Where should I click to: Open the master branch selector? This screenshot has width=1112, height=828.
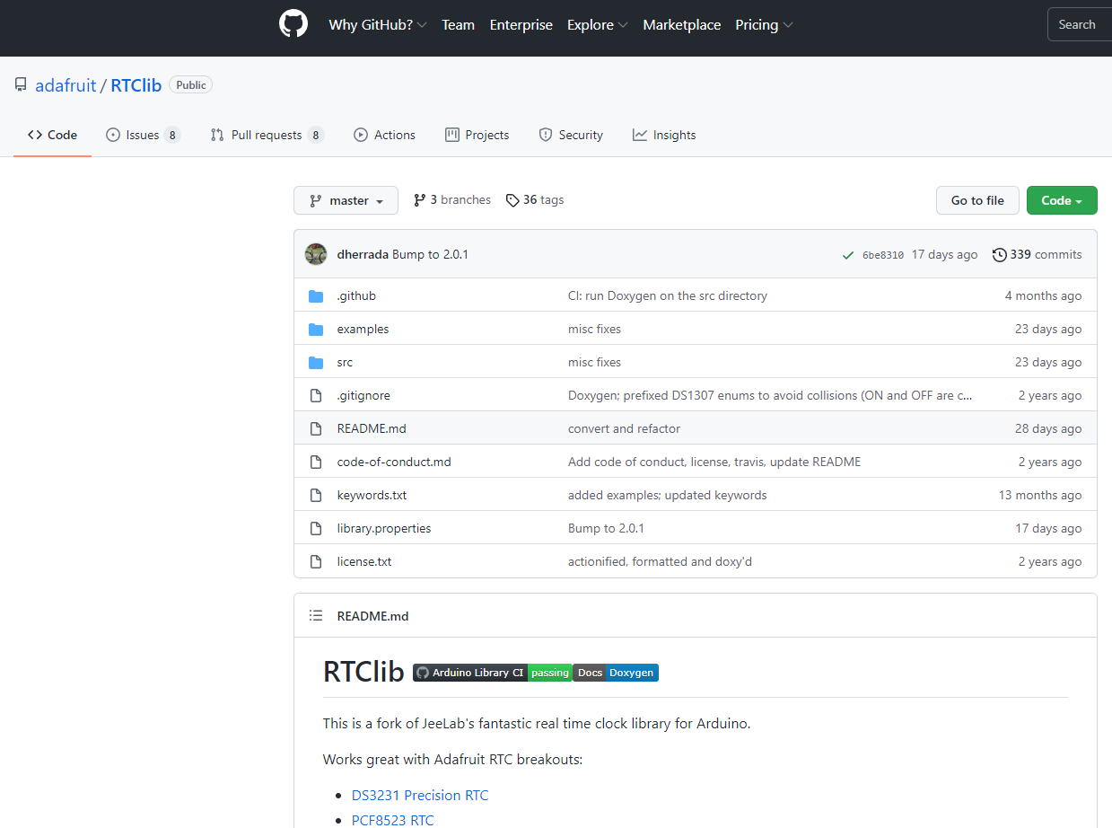pos(346,200)
